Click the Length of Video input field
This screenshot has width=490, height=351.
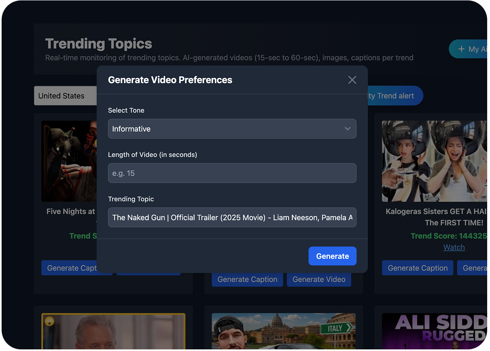[x=232, y=173]
